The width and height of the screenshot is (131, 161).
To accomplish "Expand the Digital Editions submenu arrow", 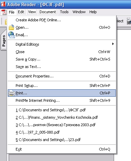I will tap(113, 44).
